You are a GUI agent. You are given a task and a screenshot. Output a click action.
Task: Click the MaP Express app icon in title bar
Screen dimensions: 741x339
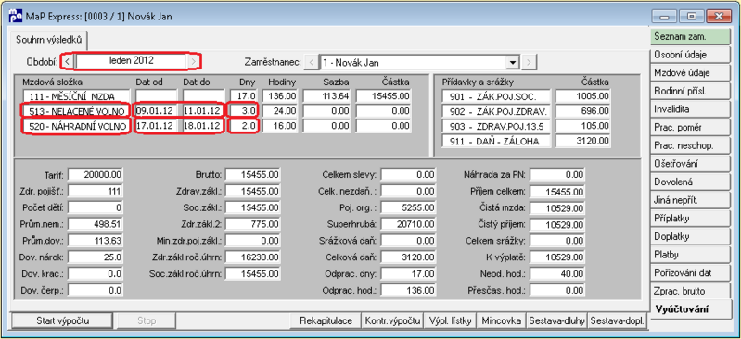point(15,17)
